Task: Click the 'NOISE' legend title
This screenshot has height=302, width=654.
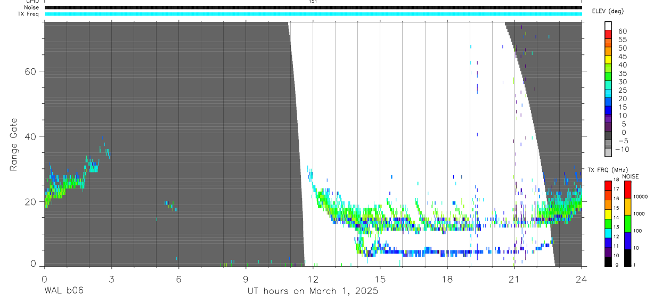Action: pos(630,176)
